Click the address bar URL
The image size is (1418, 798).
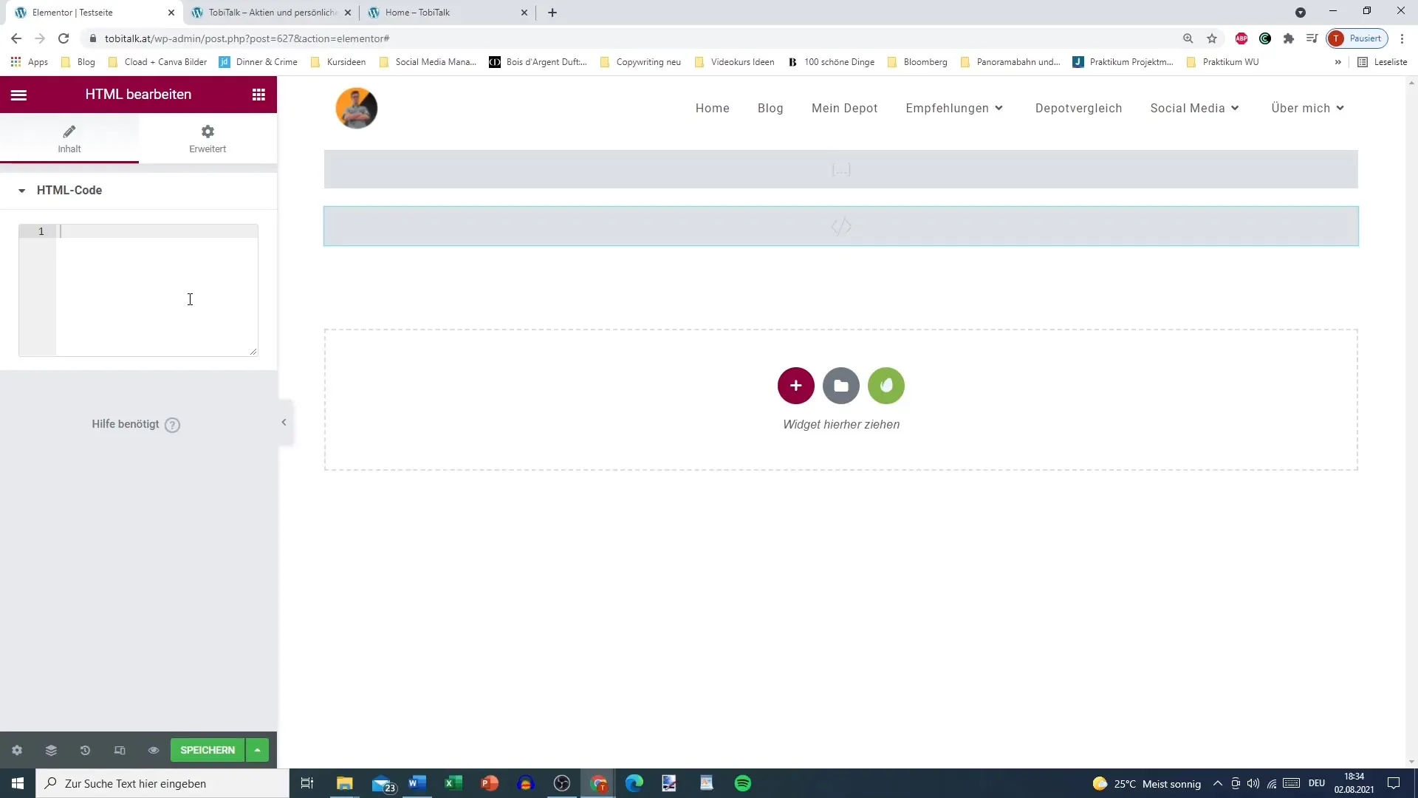pyautogui.click(x=247, y=38)
